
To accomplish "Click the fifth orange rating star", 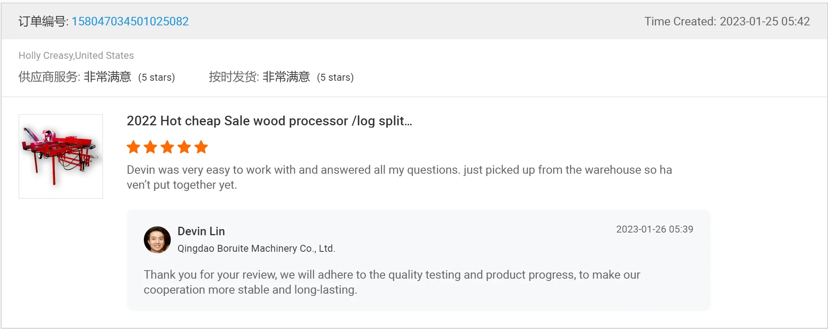I will tap(201, 147).
